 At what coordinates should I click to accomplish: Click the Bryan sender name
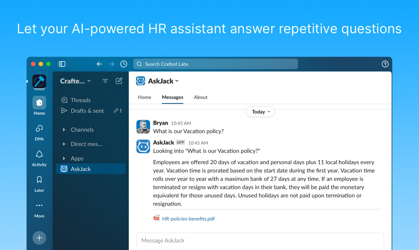click(x=161, y=123)
